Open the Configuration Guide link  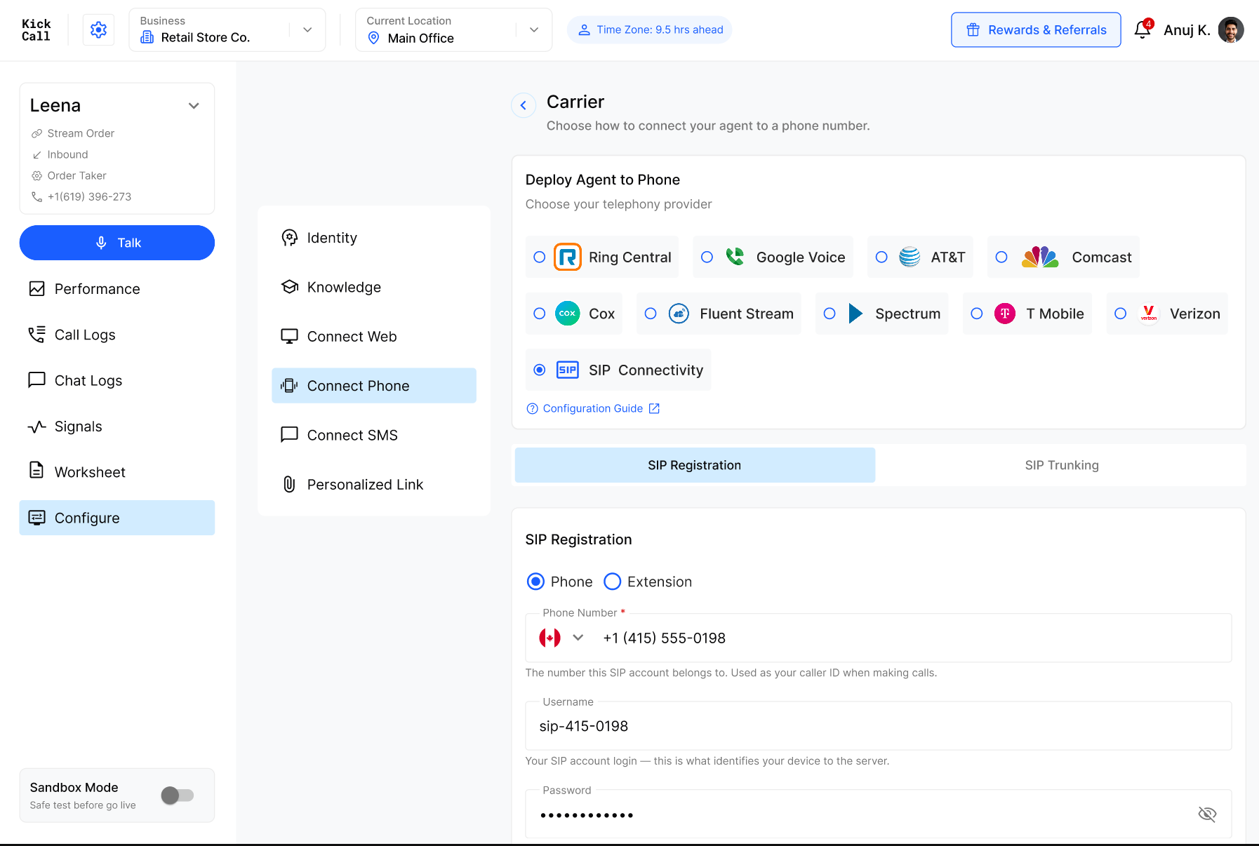pyautogui.click(x=593, y=408)
